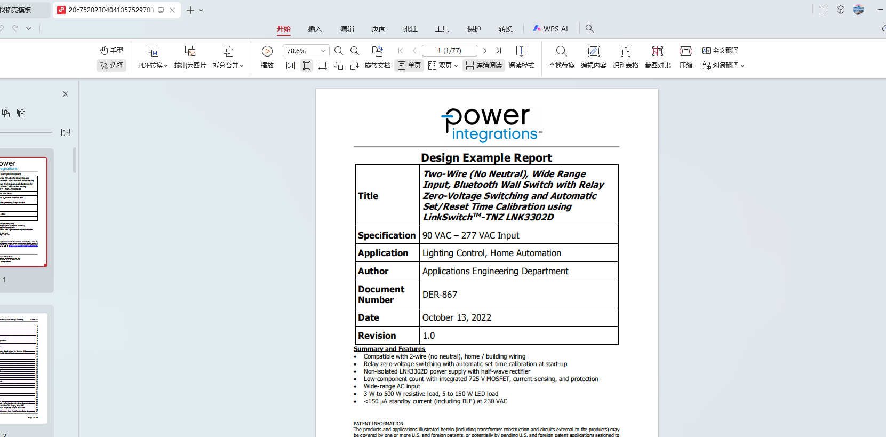Open new tab with plus button
886x437 pixels.
pos(190,10)
